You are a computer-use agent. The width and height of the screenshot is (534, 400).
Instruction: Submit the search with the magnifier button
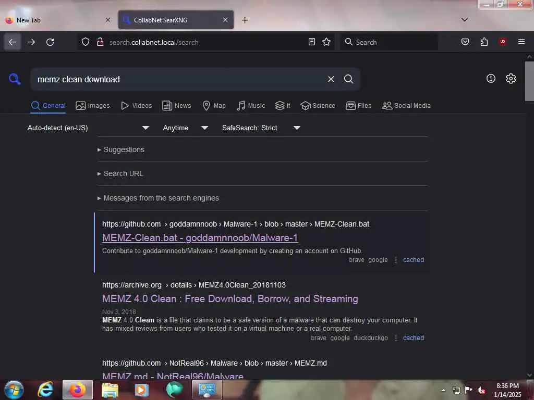(349, 79)
